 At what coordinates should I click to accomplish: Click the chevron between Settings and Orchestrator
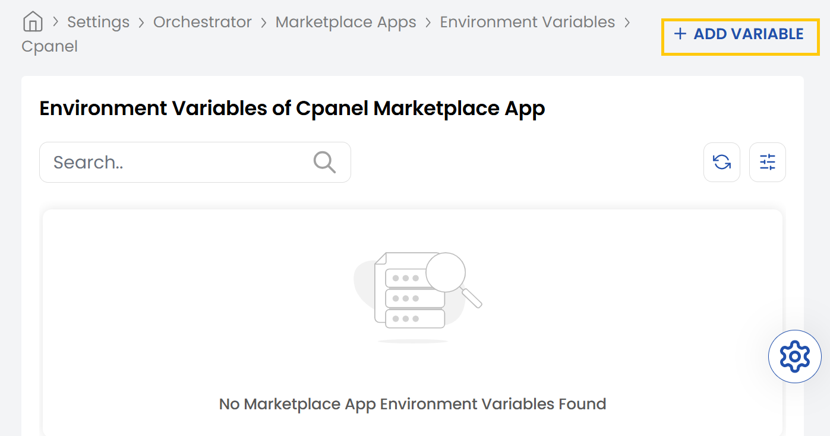click(x=141, y=22)
